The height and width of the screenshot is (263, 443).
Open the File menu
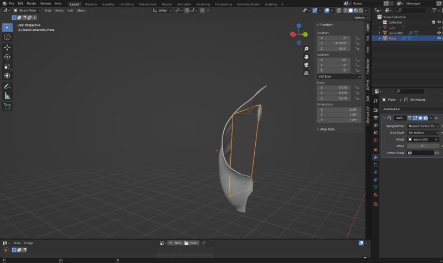coord(12,3)
